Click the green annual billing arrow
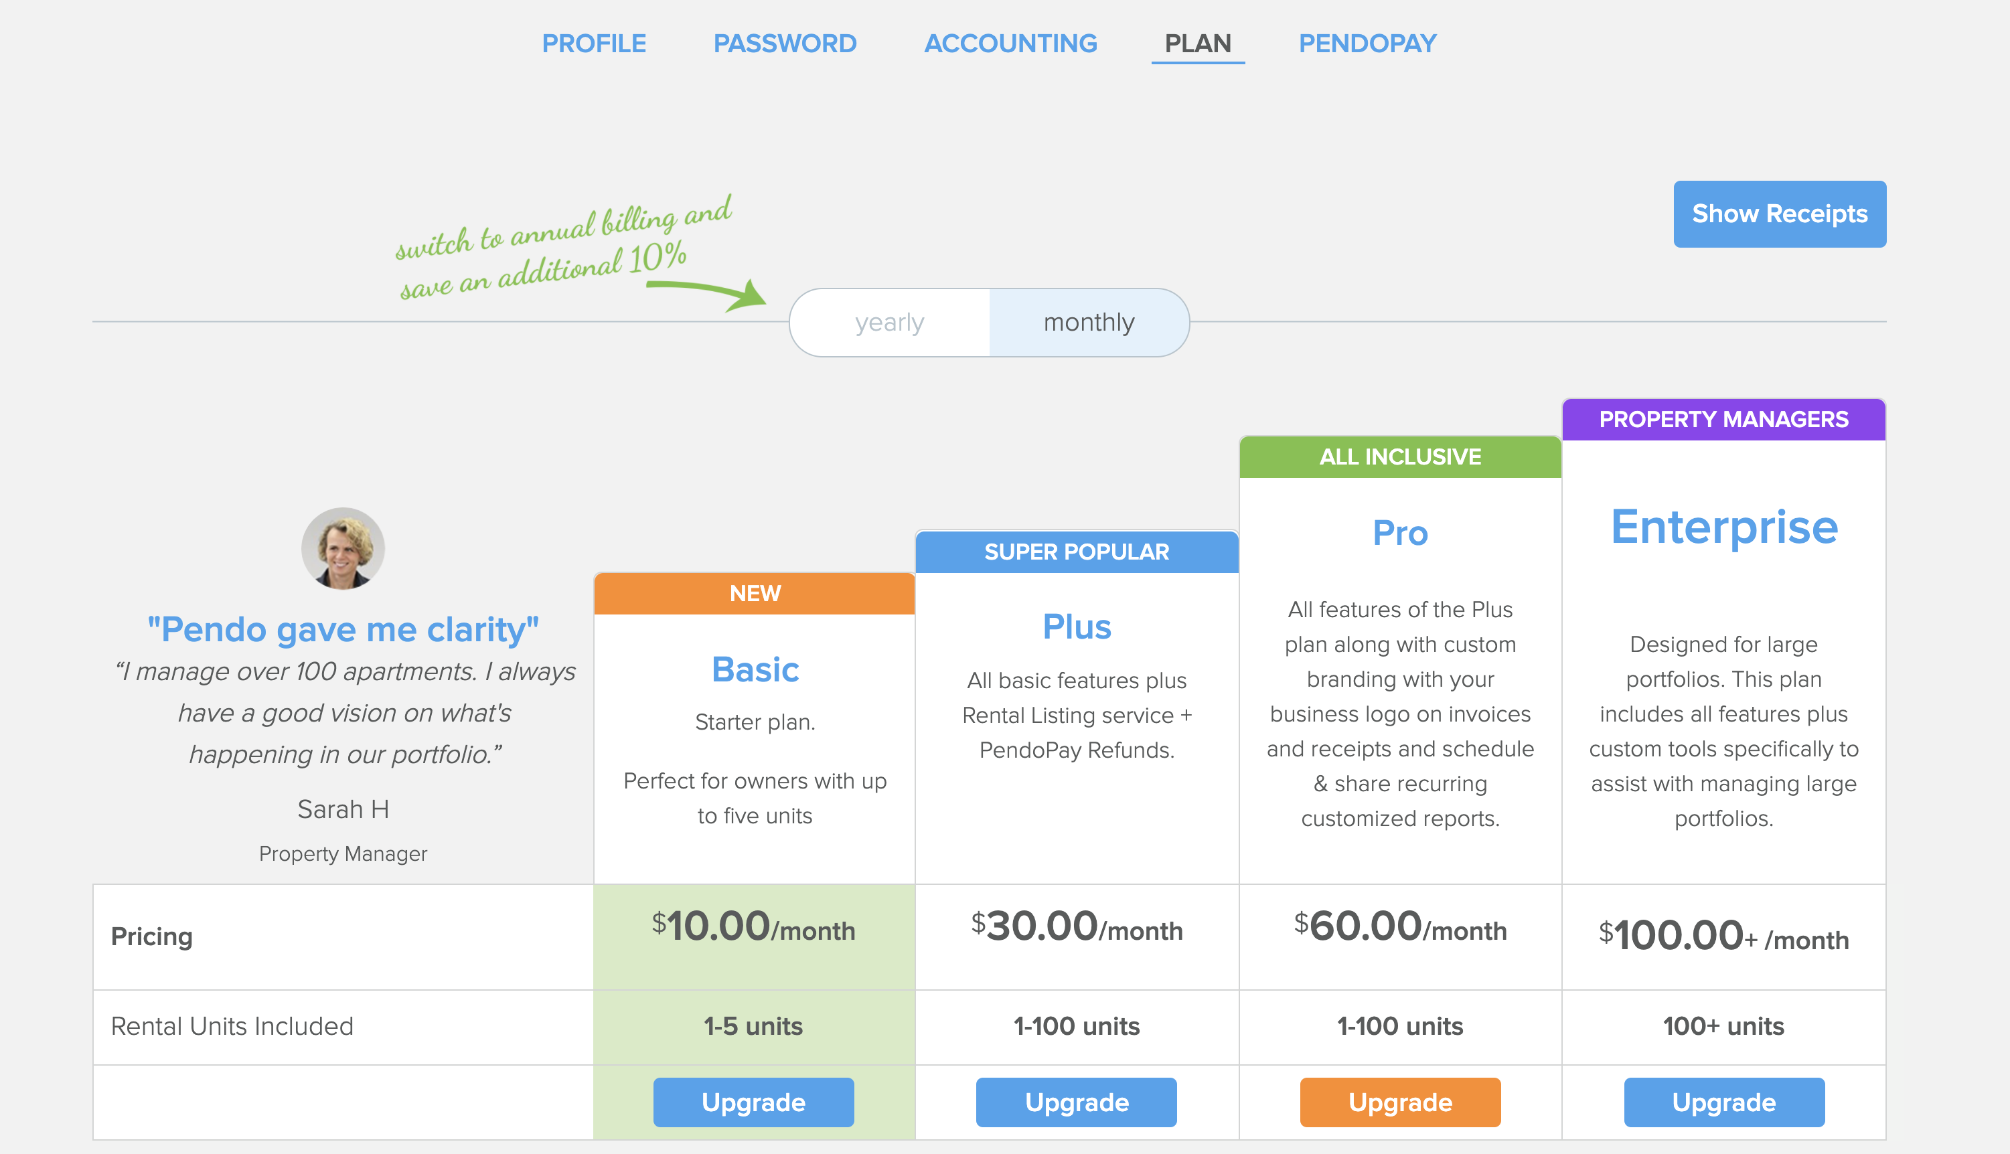Viewport: 2010px width, 1154px height. click(x=706, y=293)
